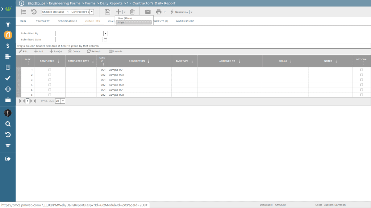The height and width of the screenshot is (208, 371).
Task: Switch to the Main tab
Action: pos(23,21)
